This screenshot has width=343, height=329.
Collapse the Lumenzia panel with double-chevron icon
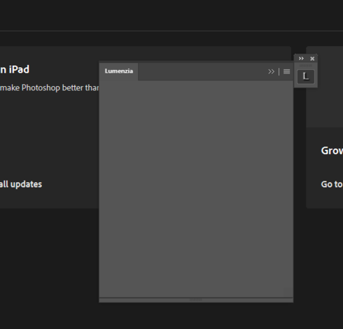pyautogui.click(x=271, y=71)
